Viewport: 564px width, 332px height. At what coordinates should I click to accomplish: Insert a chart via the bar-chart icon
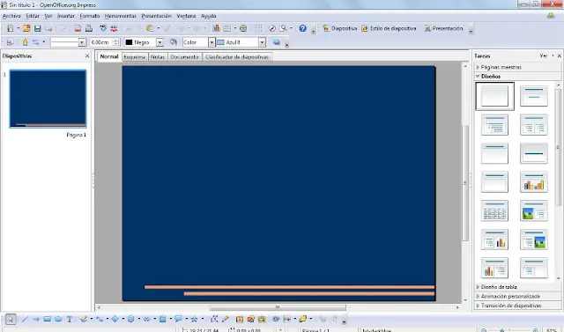(216, 28)
